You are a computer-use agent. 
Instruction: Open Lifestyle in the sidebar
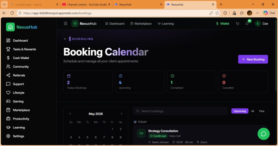15,93
